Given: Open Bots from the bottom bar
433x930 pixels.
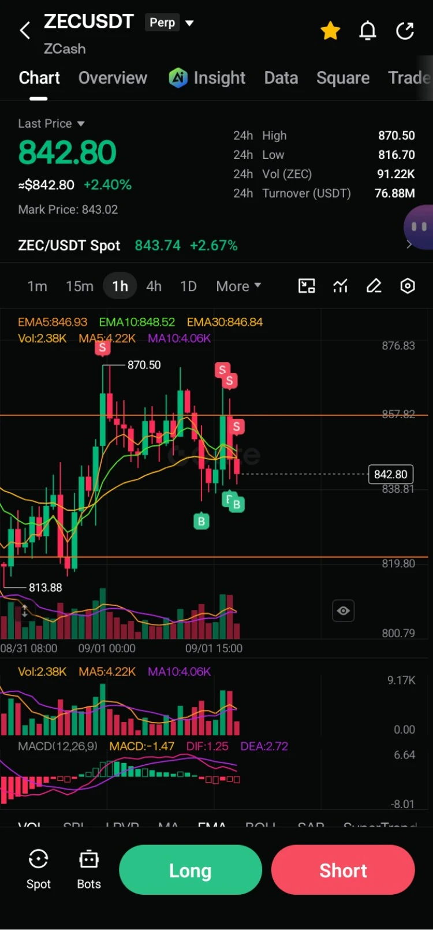Looking at the screenshot, I should click(x=89, y=869).
